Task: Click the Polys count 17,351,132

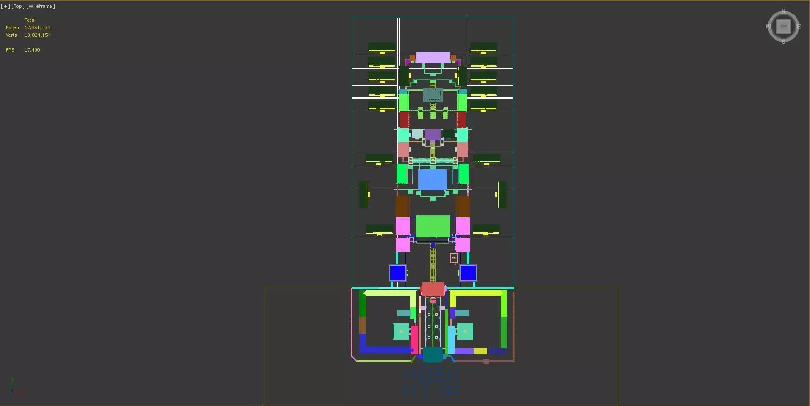Action: click(37, 28)
